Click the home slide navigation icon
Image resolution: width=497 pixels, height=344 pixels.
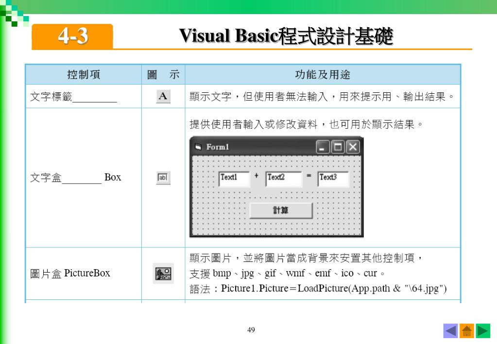466,331
